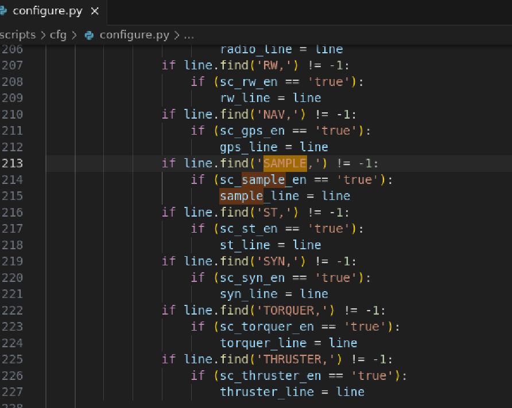
Task: Expand the chevron after configure.py breadcrumb
Action: click(177, 35)
